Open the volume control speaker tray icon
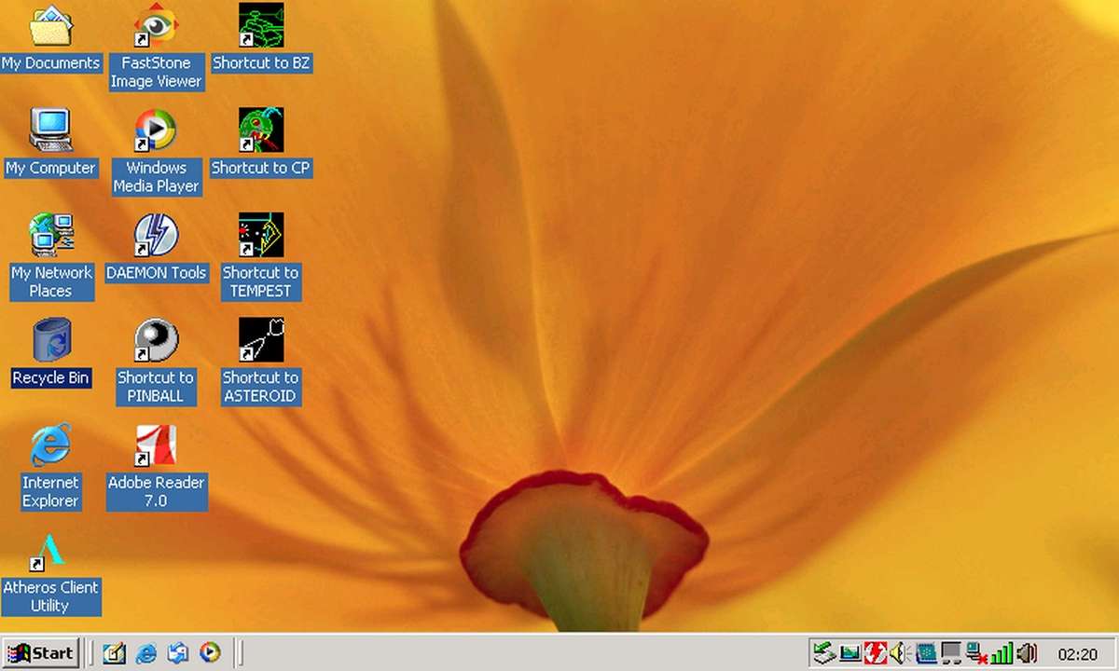 [x=1026, y=653]
